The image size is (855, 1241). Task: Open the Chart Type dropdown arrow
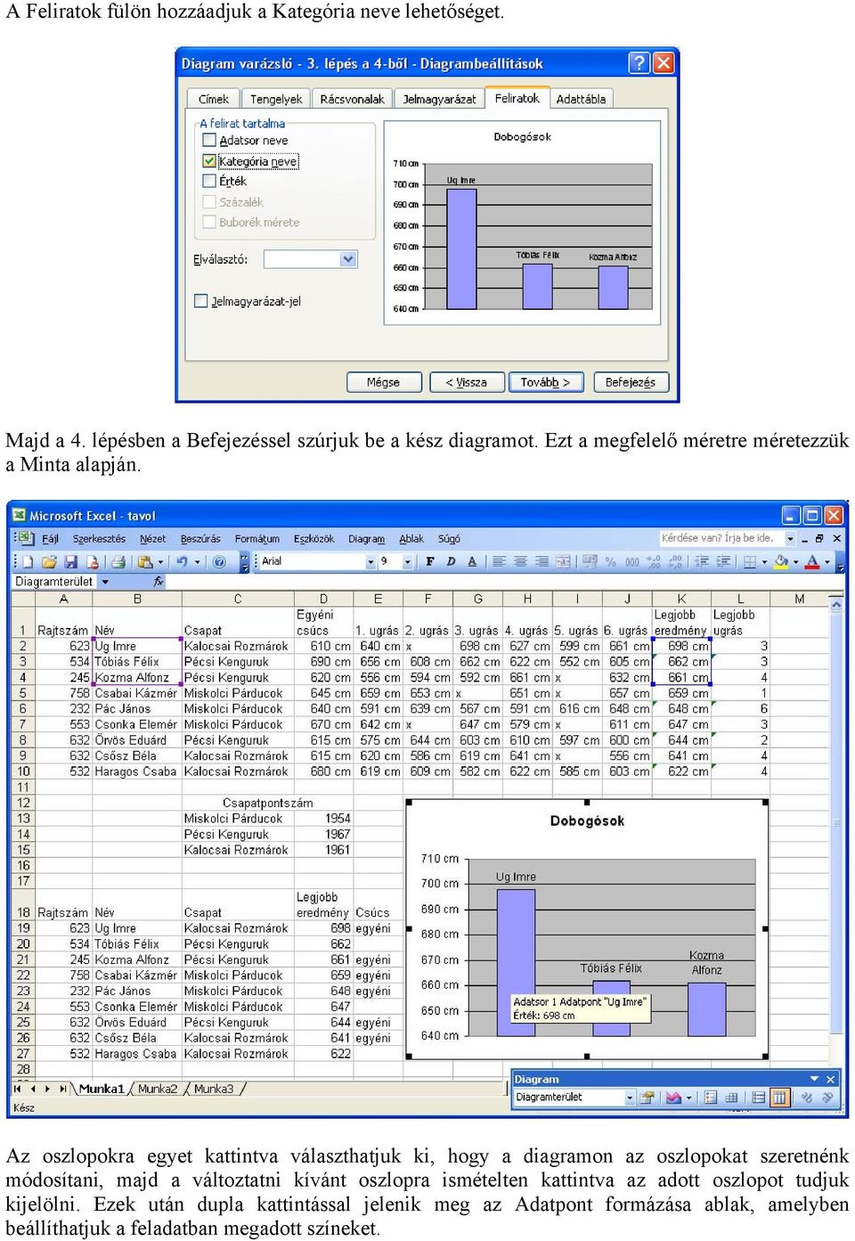pos(688,1098)
